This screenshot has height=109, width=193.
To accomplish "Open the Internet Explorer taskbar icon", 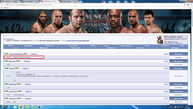I will 9,107.
